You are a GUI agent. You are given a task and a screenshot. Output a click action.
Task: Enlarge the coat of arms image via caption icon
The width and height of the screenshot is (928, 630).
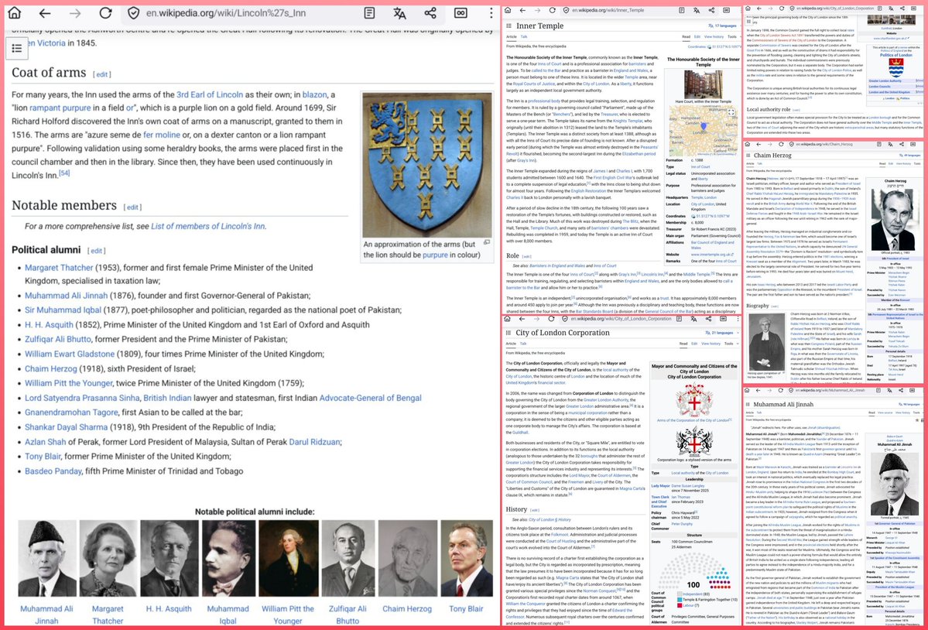coord(487,242)
